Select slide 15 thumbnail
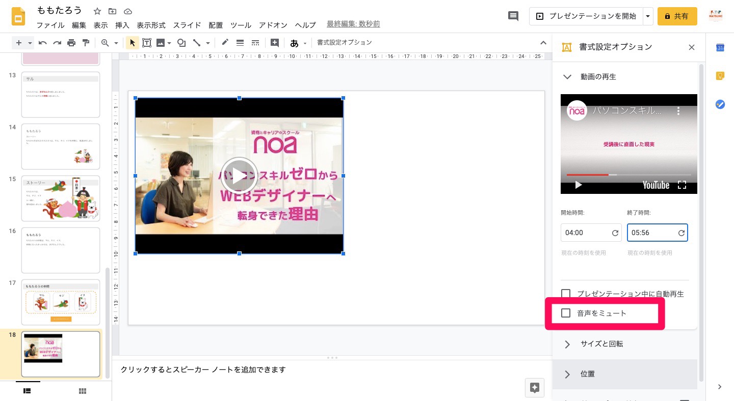 click(61, 198)
